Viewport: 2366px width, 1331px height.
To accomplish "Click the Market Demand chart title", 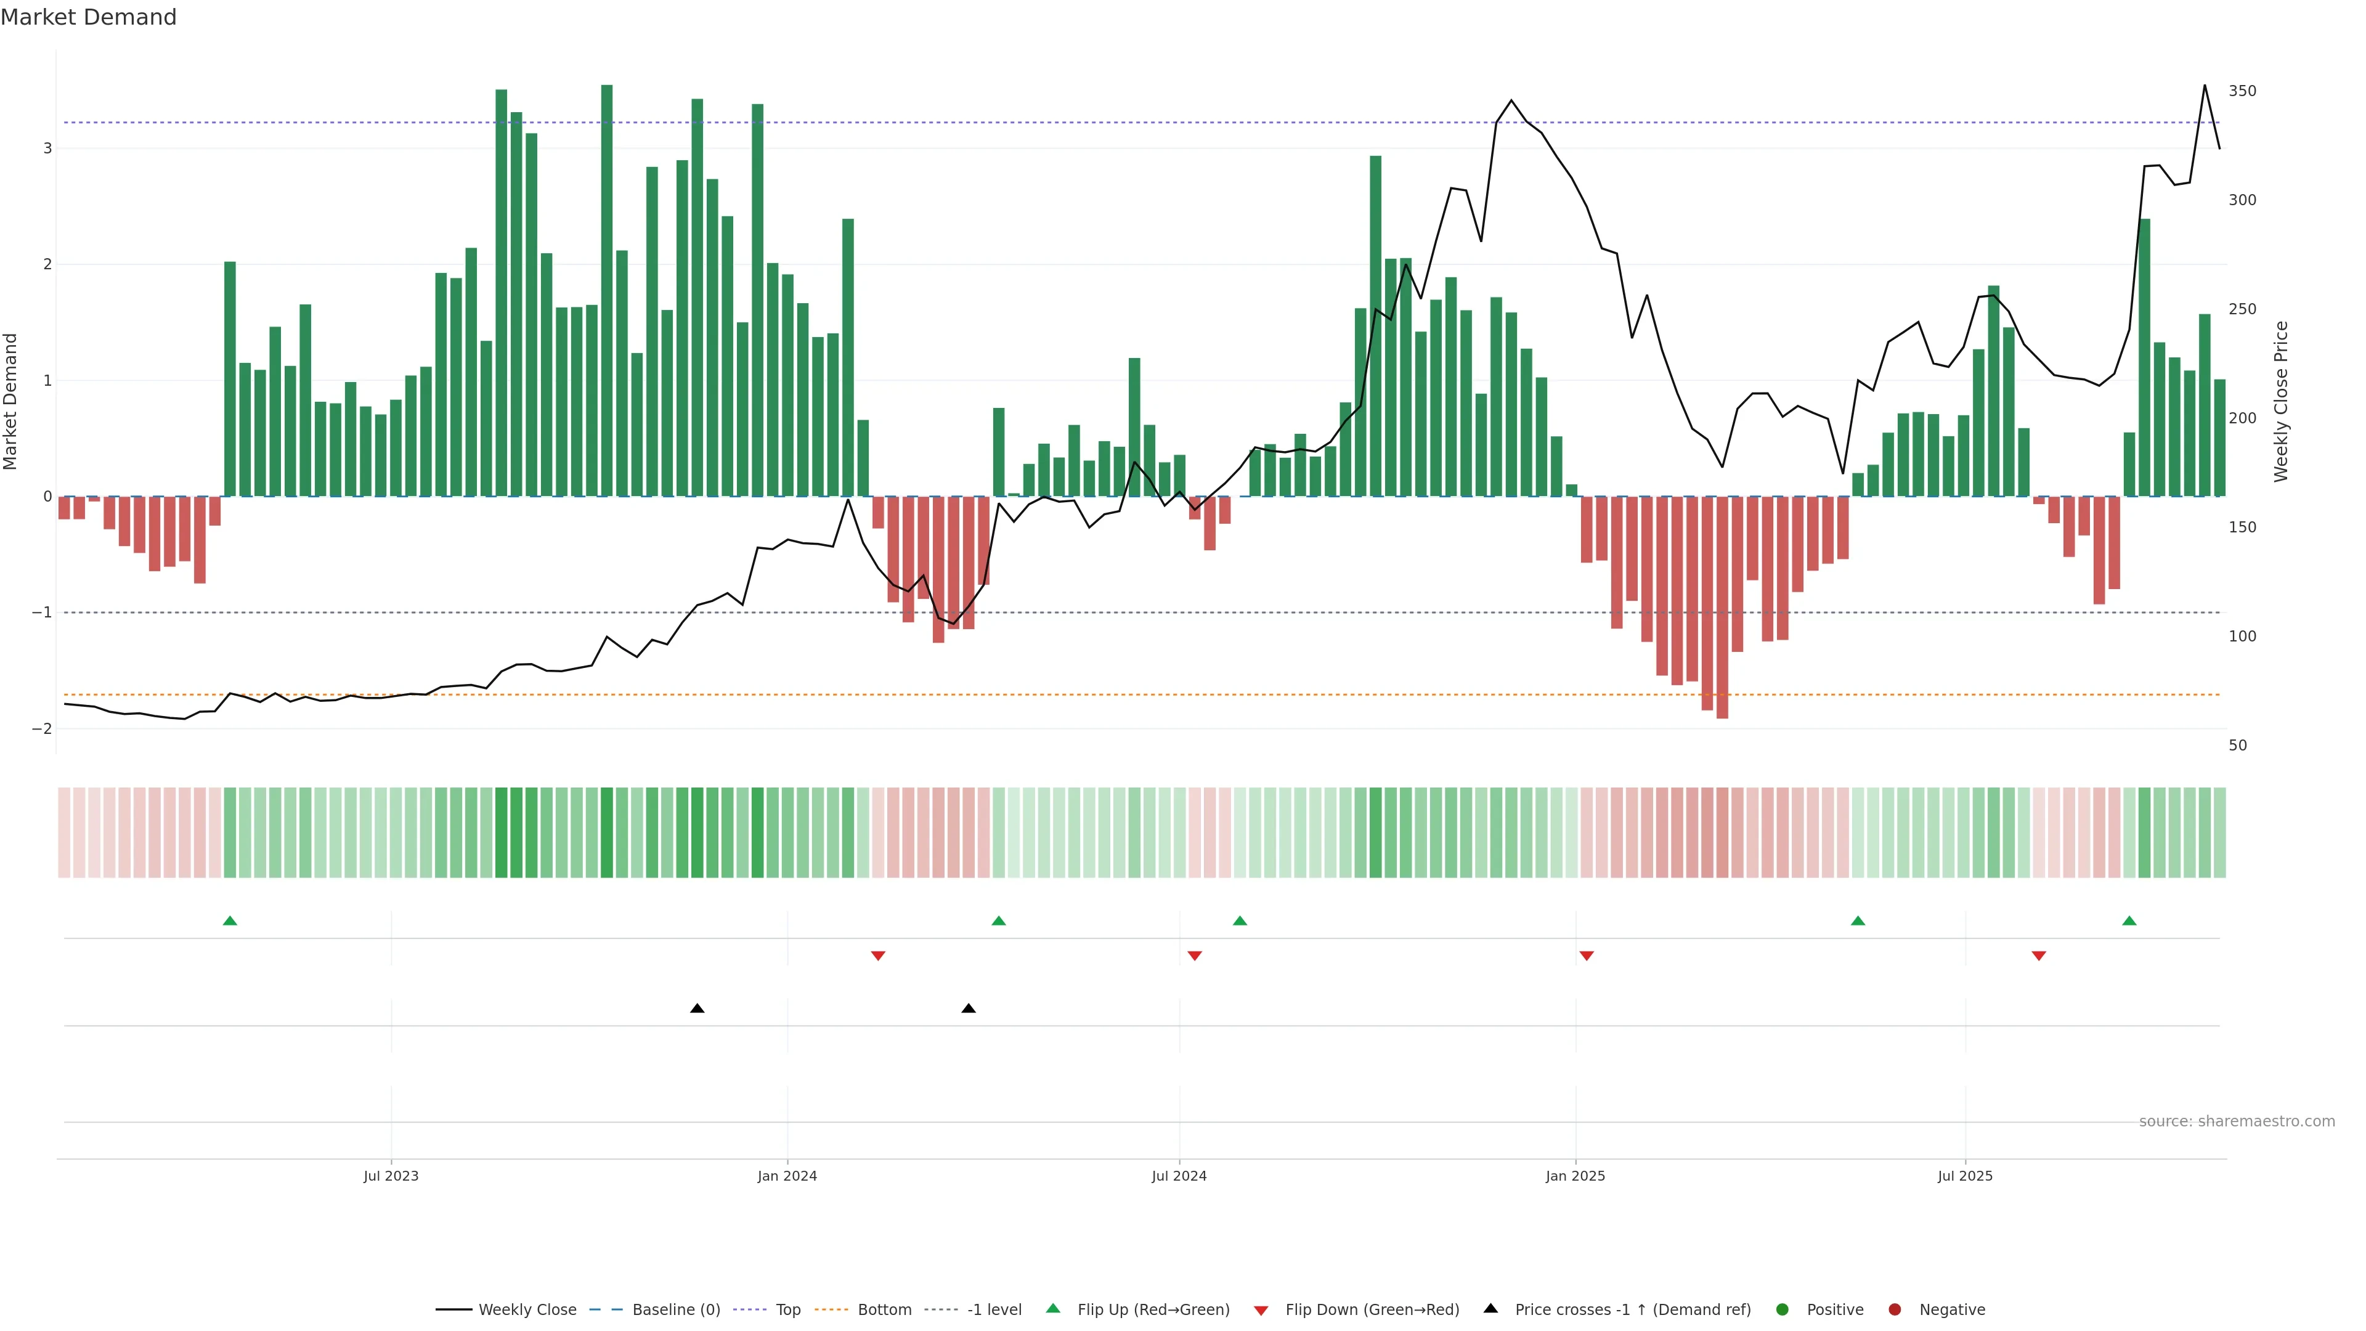I will click(x=88, y=17).
